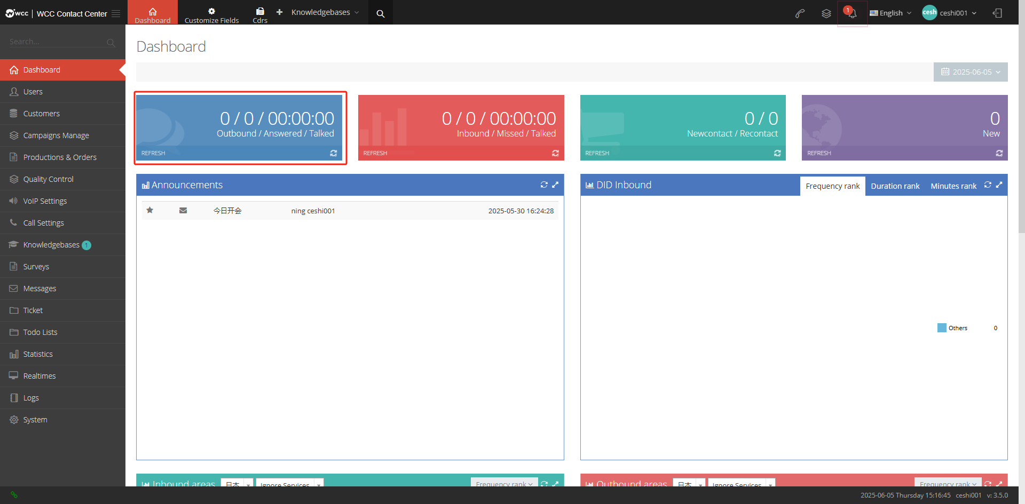
Task: Select the Duration rank tab in DID Inbound
Action: [895, 186]
